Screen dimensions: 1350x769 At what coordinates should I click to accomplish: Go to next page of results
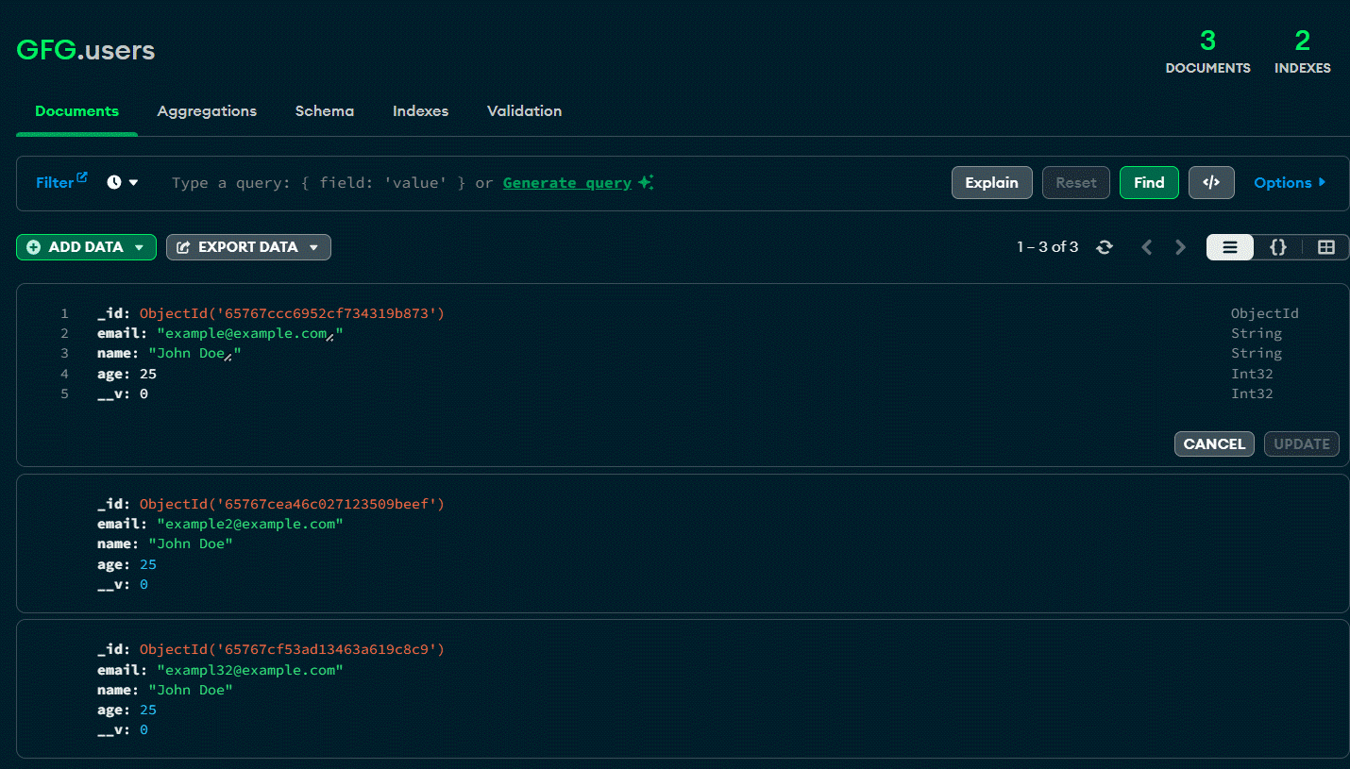(x=1180, y=247)
